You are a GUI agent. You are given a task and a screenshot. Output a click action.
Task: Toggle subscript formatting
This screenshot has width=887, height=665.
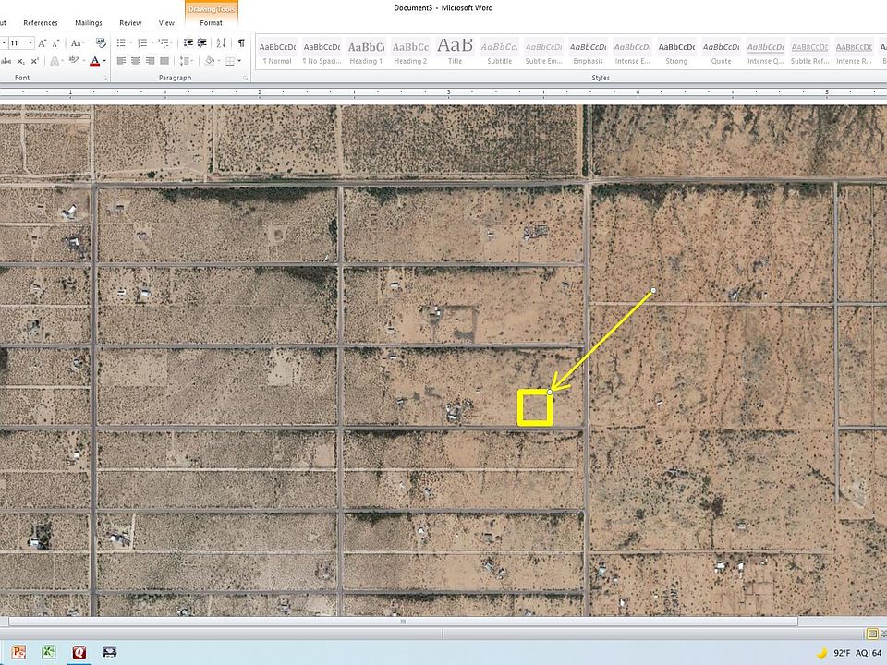click(x=20, y=61)
